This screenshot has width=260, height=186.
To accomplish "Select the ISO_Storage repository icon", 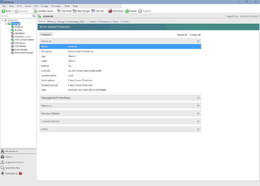I will [12, 46].
